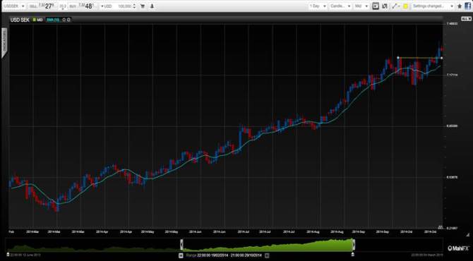This screenshot has height=261, width=473.
Task: Expand the Indicators side tab
Action: (4, 42)
